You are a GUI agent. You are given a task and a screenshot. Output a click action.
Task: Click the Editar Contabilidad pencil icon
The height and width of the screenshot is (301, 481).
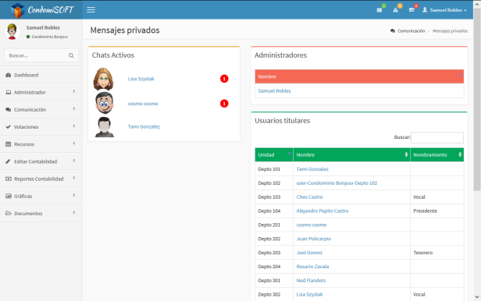(9, 161)
